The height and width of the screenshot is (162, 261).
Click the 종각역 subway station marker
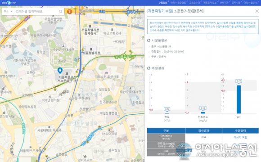131,12
